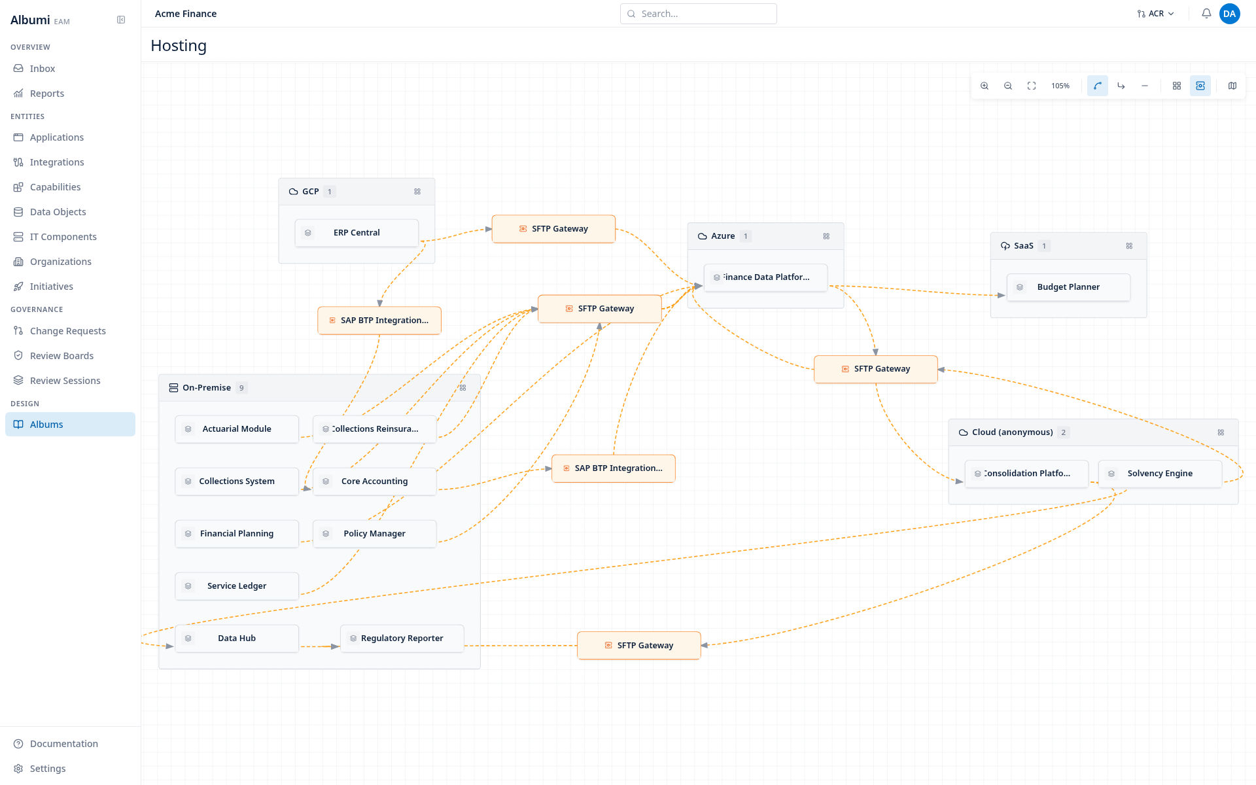
Task: Click the Actuarial Module node icon
Action: coord(188,429)
